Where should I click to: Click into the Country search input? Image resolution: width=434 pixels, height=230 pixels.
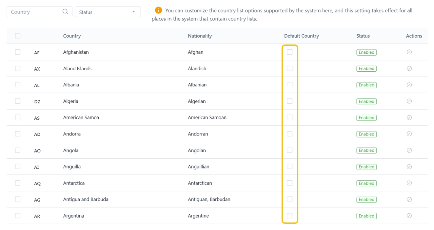(x=34, y=12)
